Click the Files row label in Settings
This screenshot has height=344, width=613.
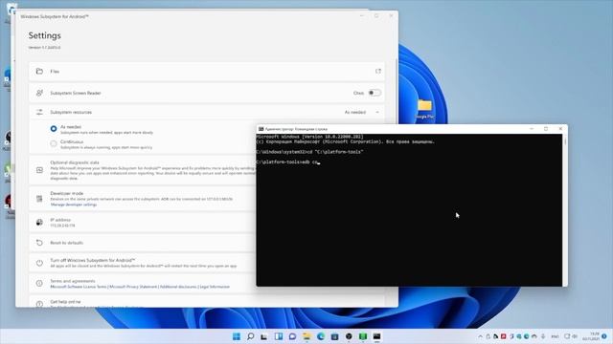click(55, 72)
